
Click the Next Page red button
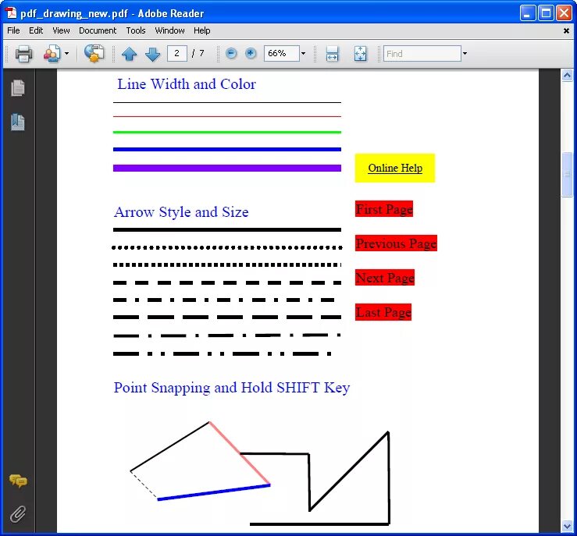pos(385,277)
